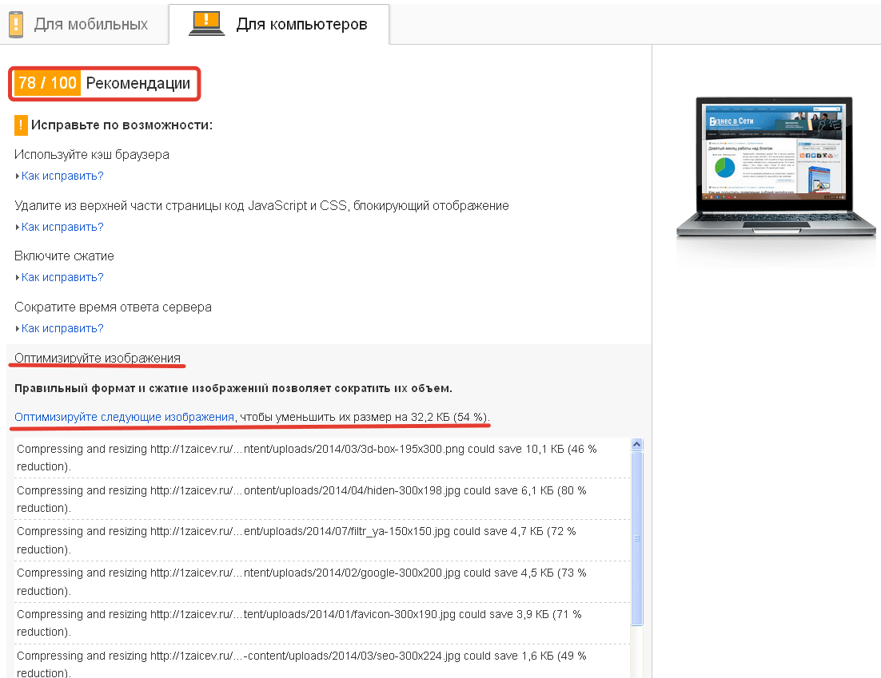Expand Как исправить under Включите сжатие
Image resolution: width=881 pixels, height=678 pixels.
coord(62,277)
